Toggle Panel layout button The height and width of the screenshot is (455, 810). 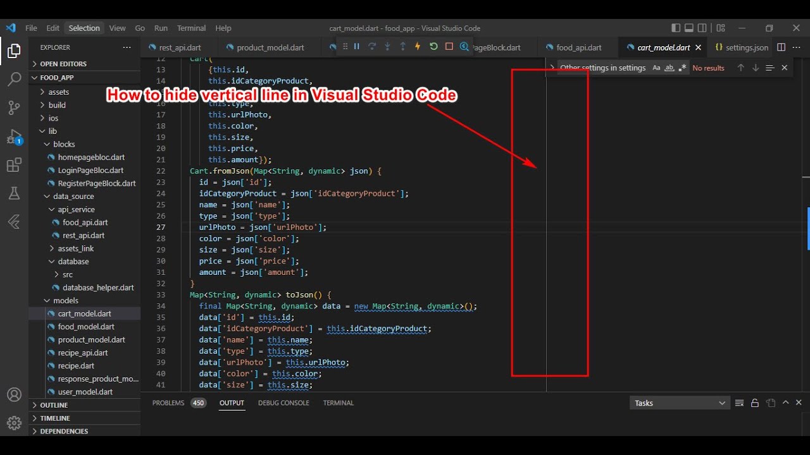coord(689,28)
